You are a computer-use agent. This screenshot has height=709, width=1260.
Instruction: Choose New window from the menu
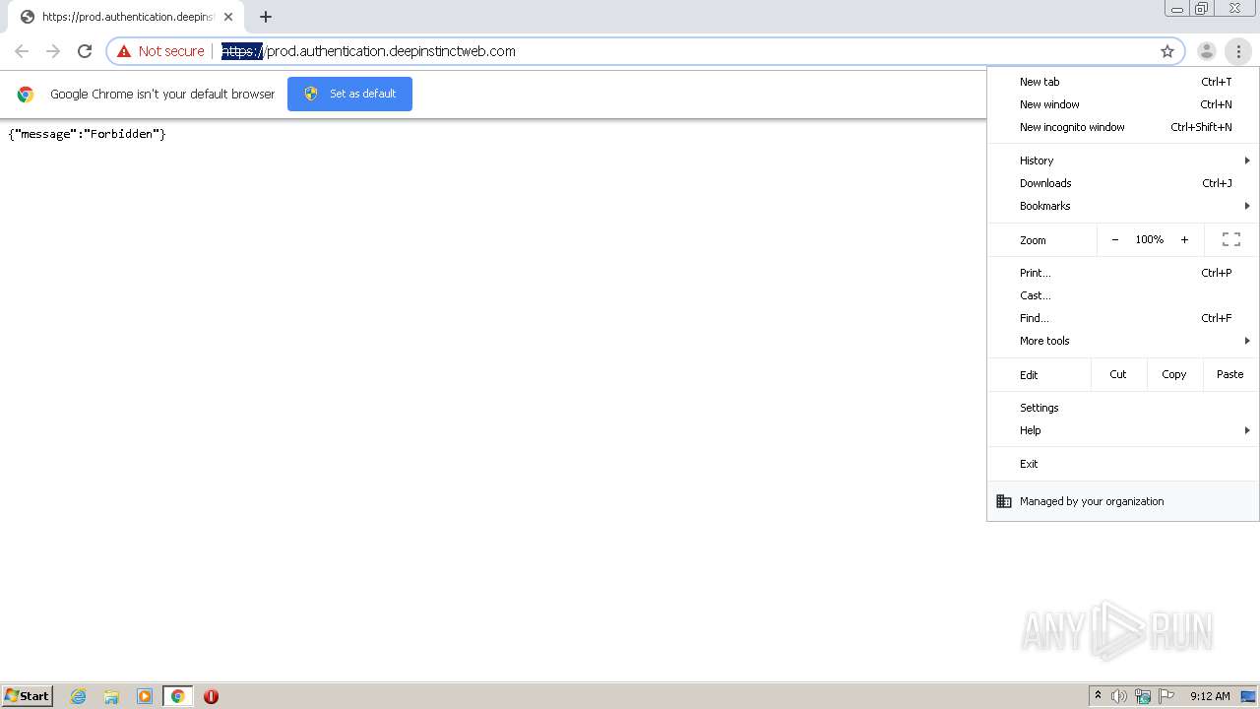tap(1123, 104)
